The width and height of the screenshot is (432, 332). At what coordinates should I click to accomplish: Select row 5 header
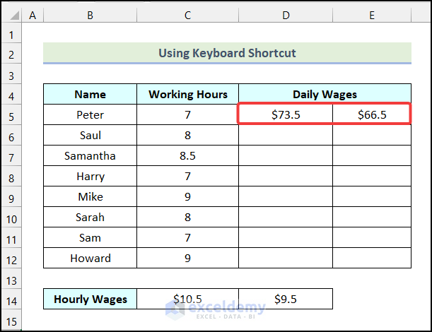[x=11, y=114]
